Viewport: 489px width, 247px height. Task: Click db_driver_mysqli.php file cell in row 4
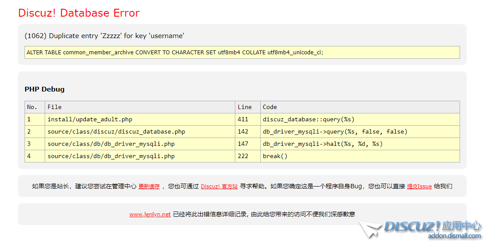pos(140,156)
